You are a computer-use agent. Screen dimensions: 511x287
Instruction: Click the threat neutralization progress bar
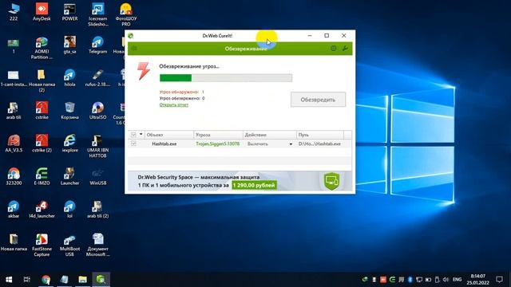(x=226, y=78)
